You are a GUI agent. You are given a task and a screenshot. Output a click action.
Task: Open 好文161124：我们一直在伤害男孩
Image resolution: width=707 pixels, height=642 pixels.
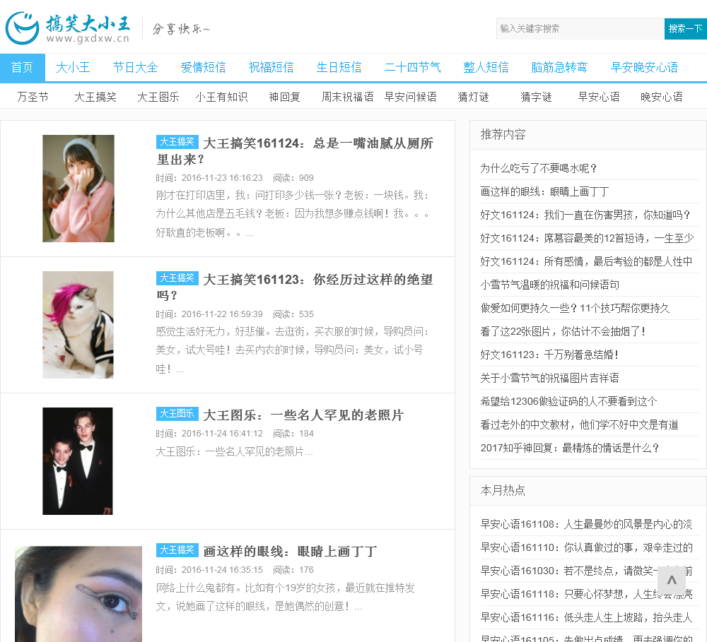point(585,215)
